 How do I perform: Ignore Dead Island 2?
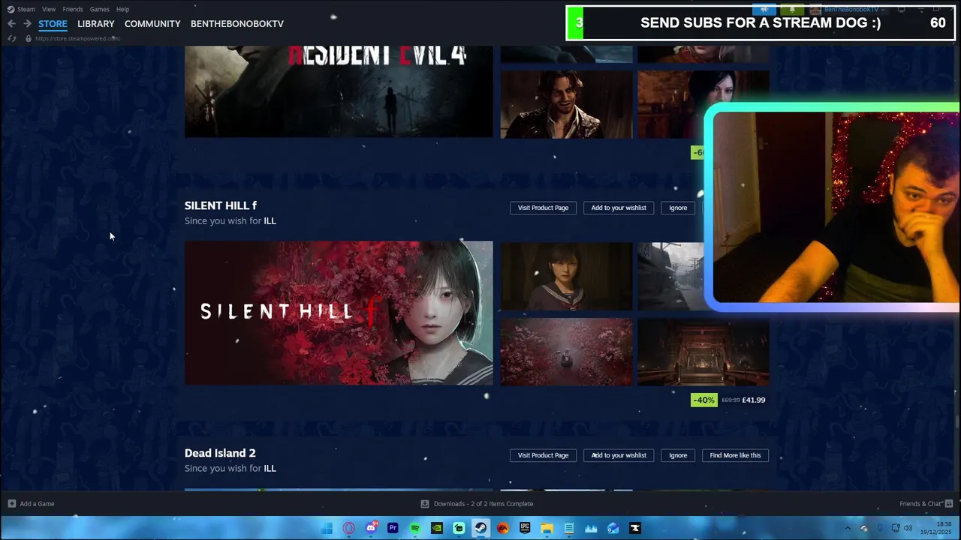(x=678, y=455)
